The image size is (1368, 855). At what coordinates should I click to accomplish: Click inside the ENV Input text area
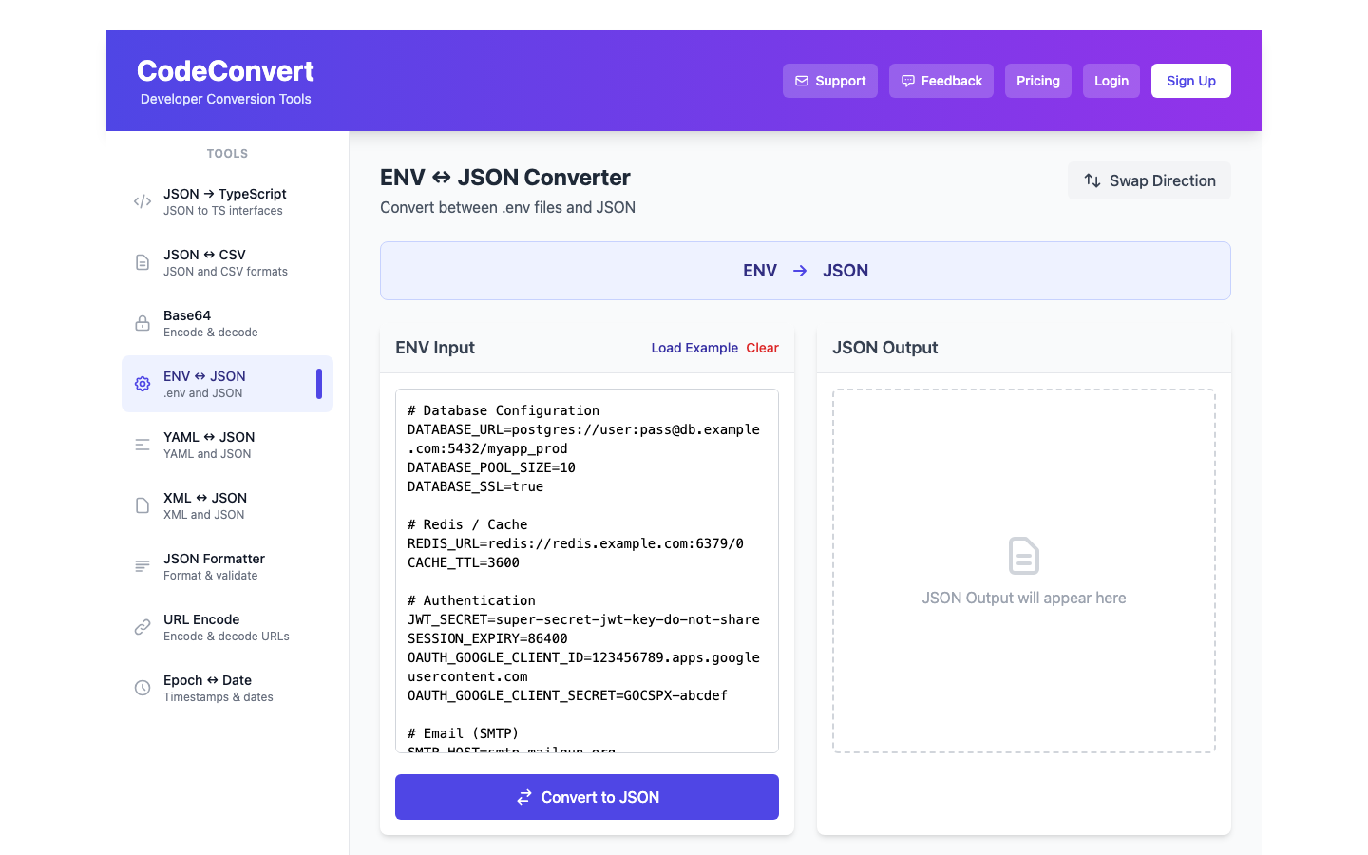(586, 570)
